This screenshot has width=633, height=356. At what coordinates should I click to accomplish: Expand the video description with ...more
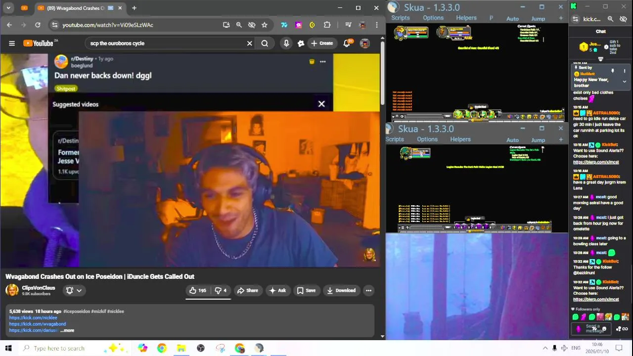[67, 330]
